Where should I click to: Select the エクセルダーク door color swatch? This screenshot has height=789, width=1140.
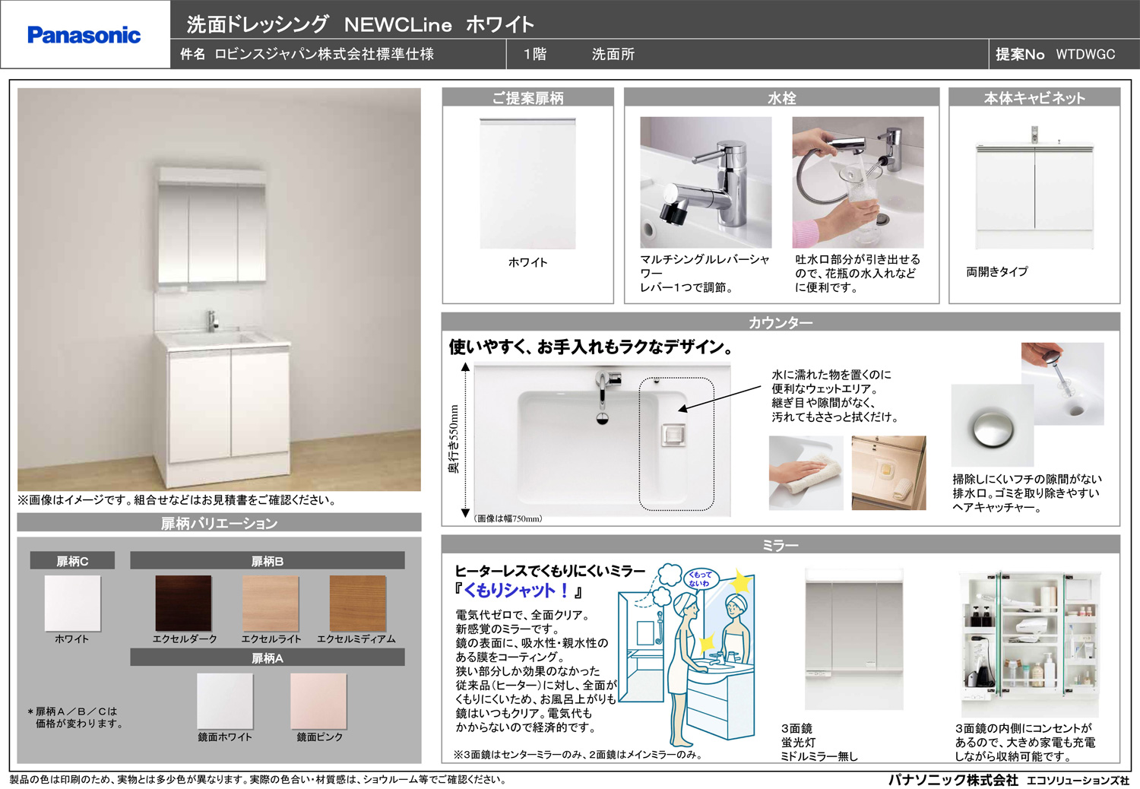(x=183, y=603)
